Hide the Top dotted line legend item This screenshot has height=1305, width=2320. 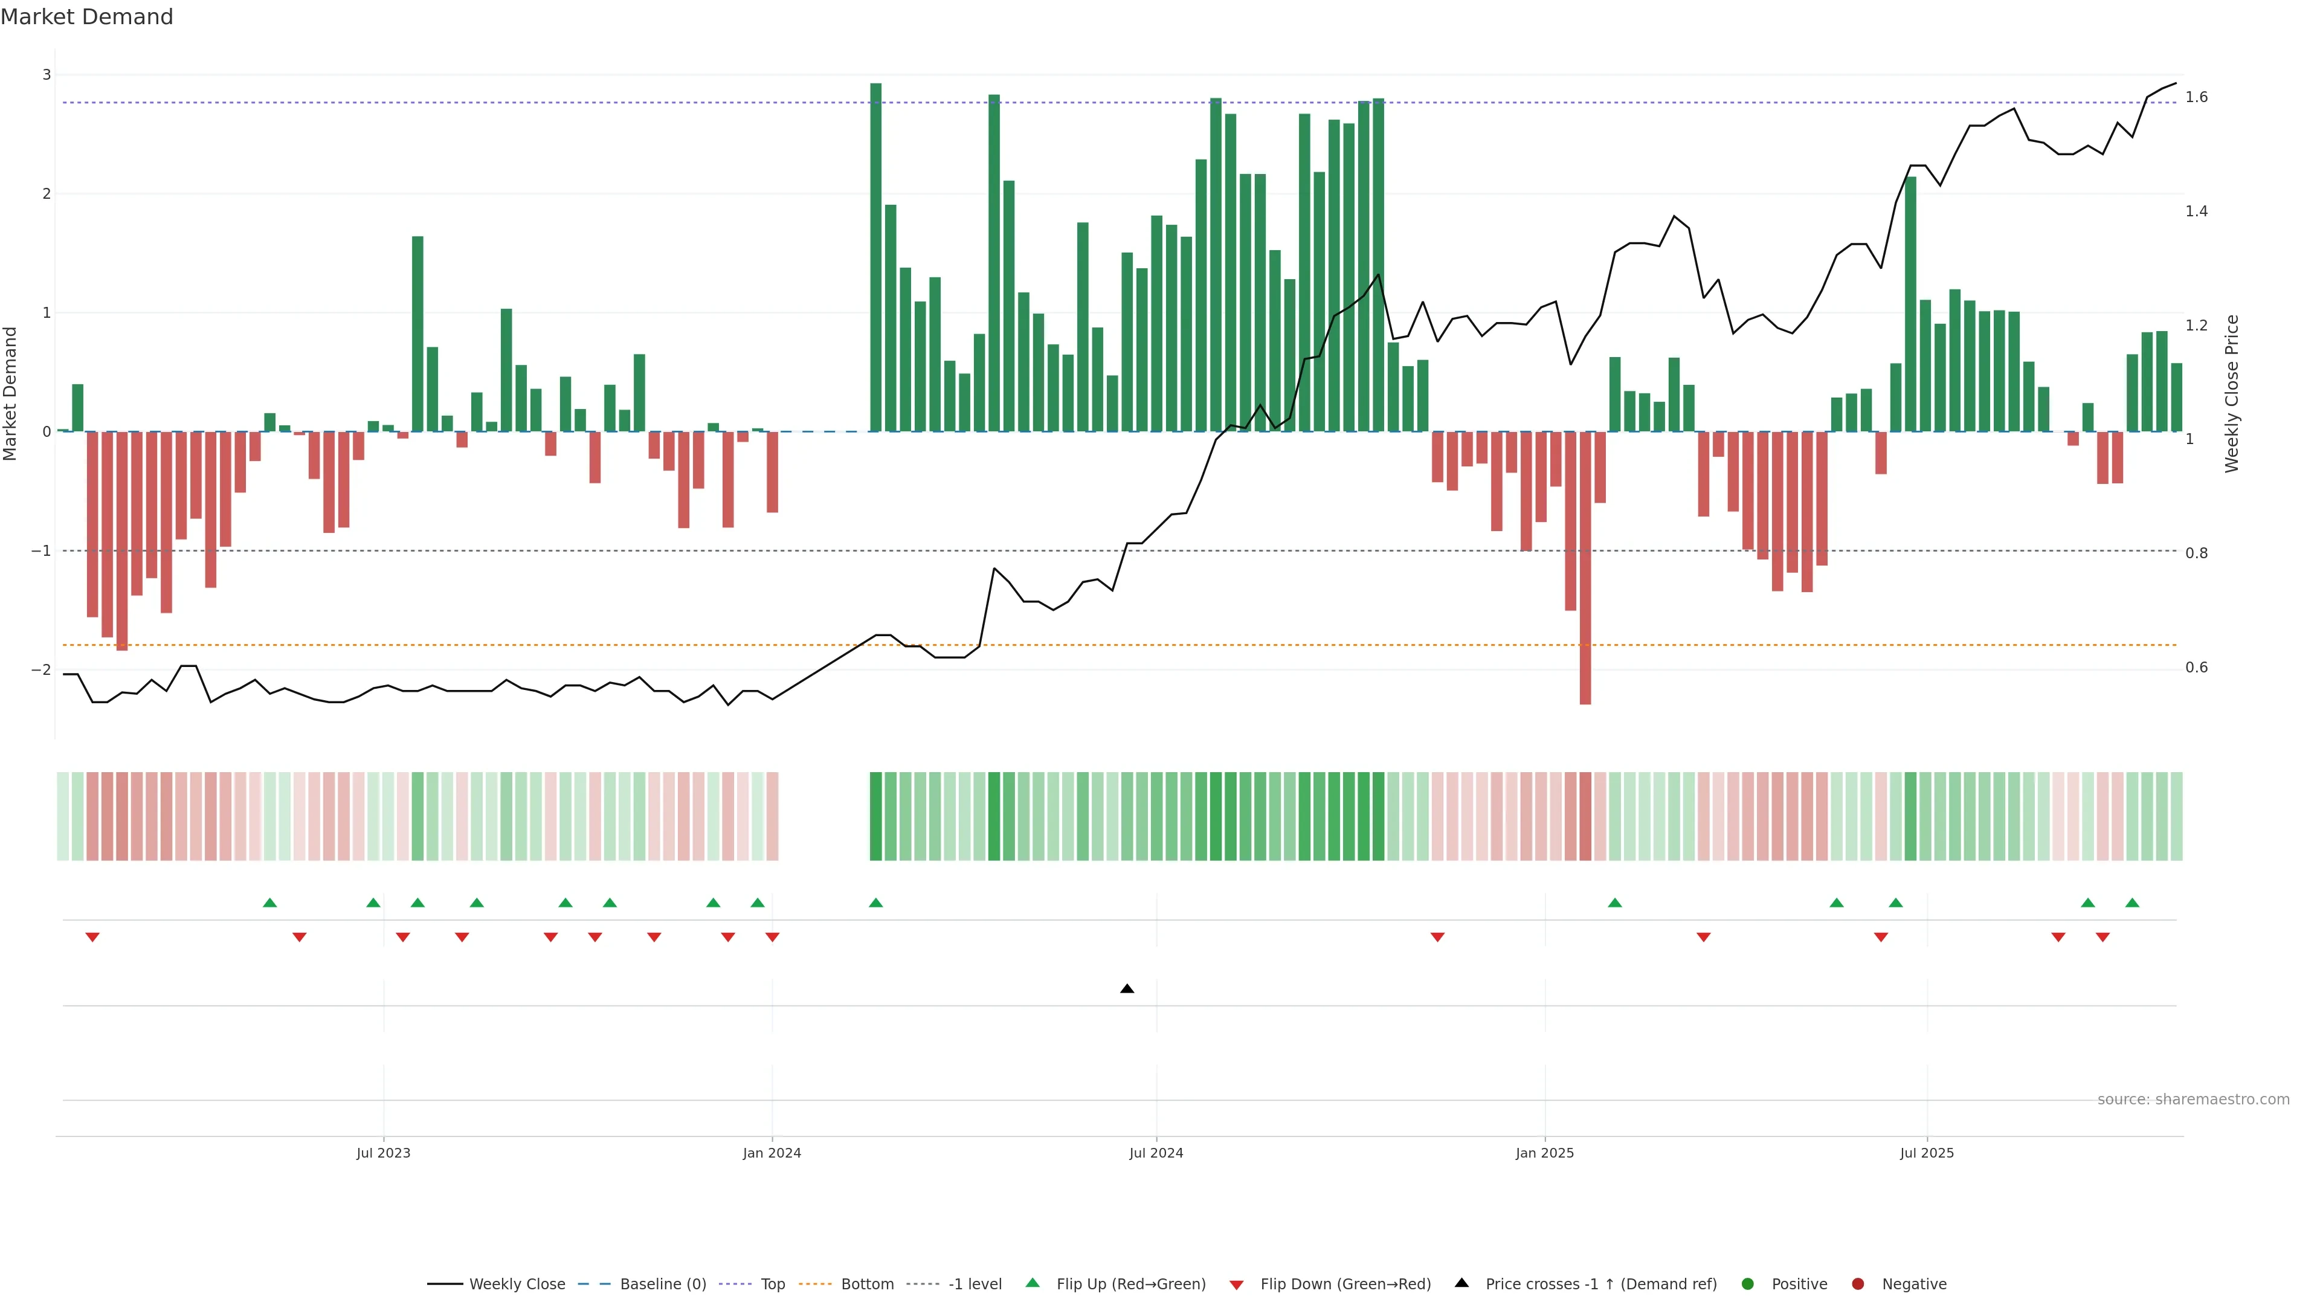point(772,1283)
